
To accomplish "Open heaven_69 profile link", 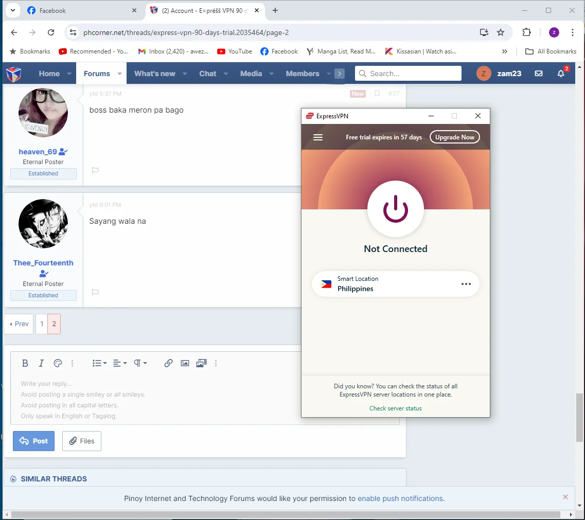I will click(x=38, y=152).
